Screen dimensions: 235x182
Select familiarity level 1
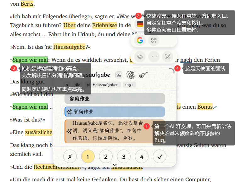tap(88, 156)
